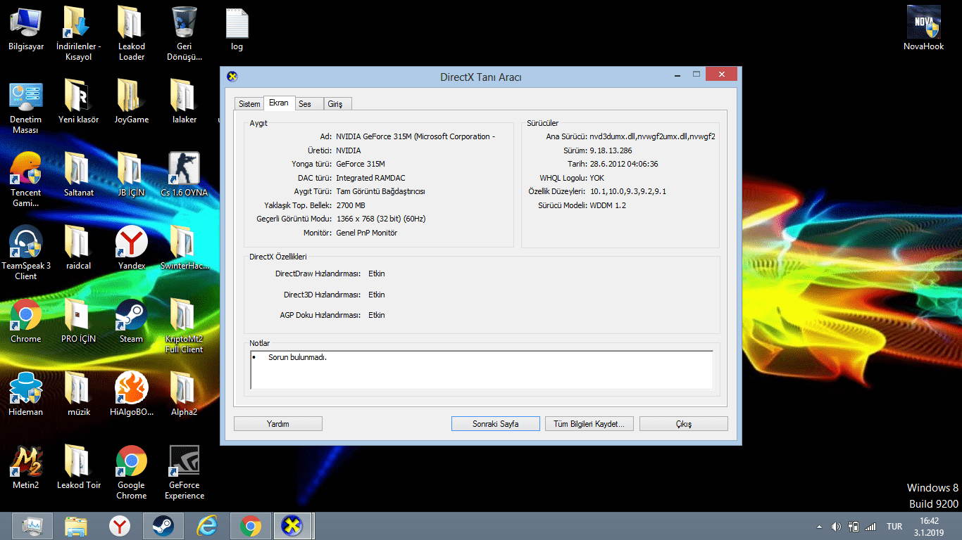Click the NovaHook desktop shortcut
The width and height of the screenshot is (962, 540).
coord(923,29)
